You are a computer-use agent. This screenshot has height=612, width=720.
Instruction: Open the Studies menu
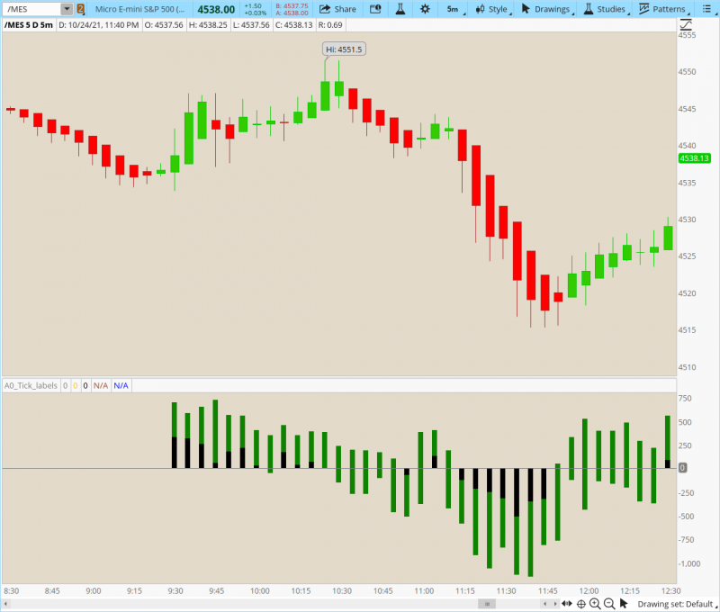(605, 9)
